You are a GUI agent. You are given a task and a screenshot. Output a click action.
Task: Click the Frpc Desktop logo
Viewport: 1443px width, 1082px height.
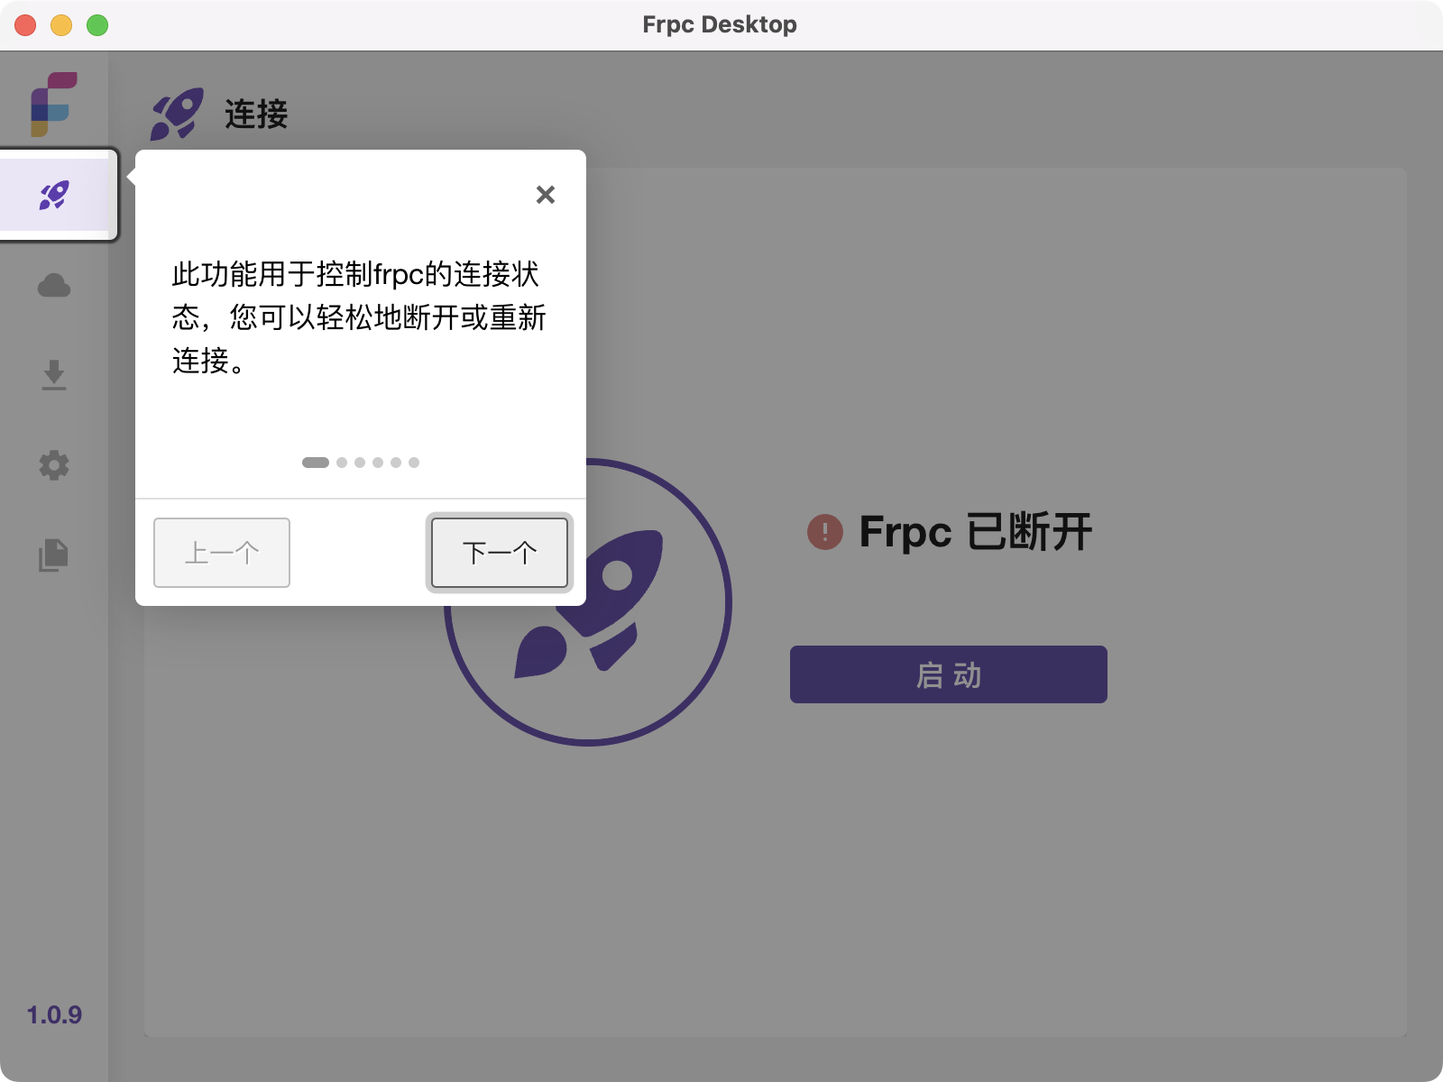pos(54,105)
